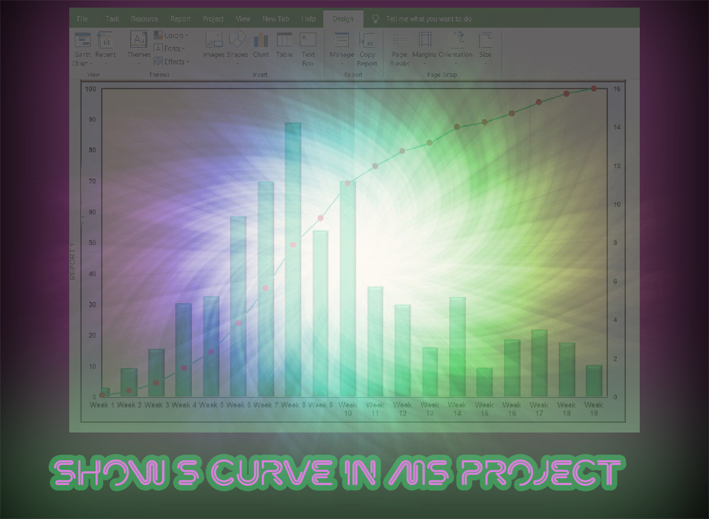Insert Images icon in ribbon
The height and width of the screenshot is (519, 709).
point(214,39)
